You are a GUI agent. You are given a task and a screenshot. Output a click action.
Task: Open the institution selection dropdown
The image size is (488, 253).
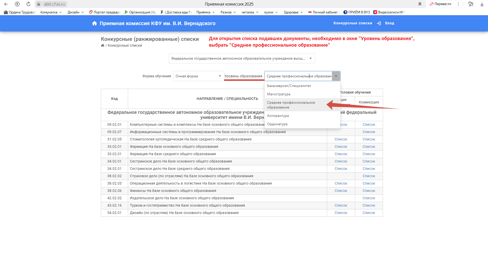pos(242,58)
